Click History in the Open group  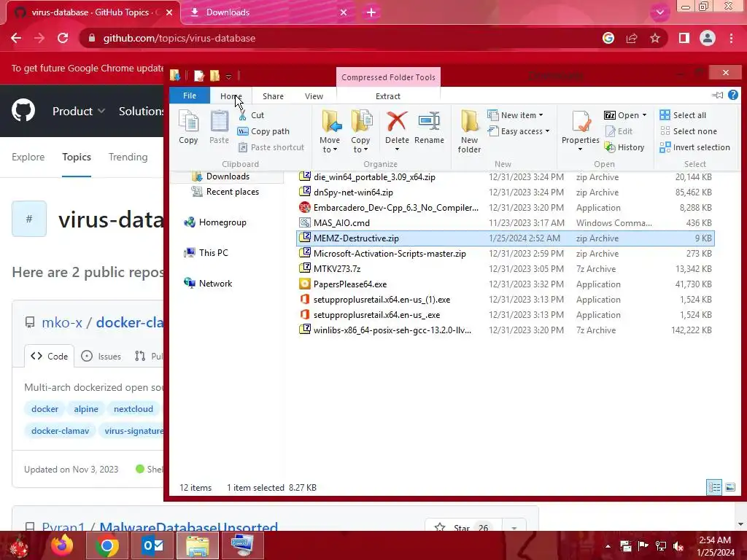click(624, 147)
